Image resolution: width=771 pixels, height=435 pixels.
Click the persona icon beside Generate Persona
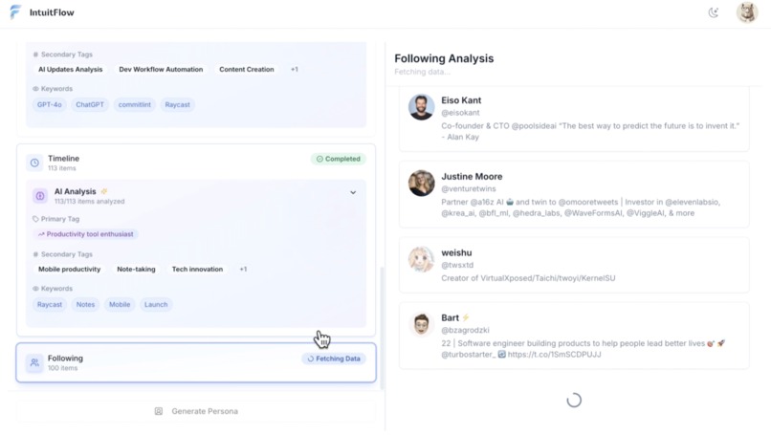[159, 411]
